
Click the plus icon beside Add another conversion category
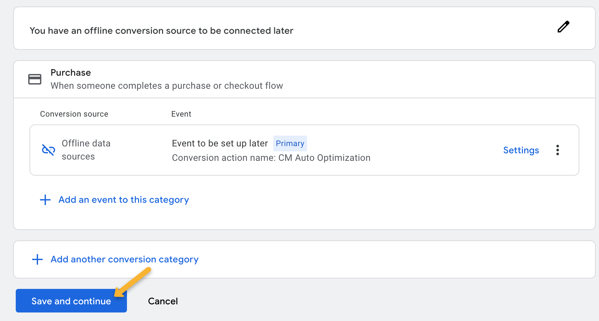37,259
